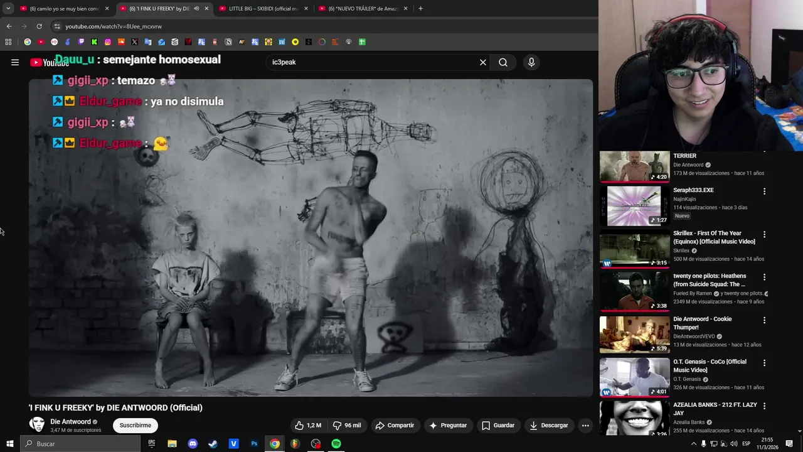The width and height of the screenshot is (803, 452).
Task: Run the YouTube search magnifier button
Action: [x=503, y=62]
